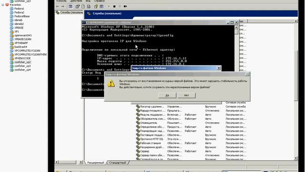Viewport: 305px width, 172px height.
Task: Switch to the Стандартный tab
Action: [118, 162]
